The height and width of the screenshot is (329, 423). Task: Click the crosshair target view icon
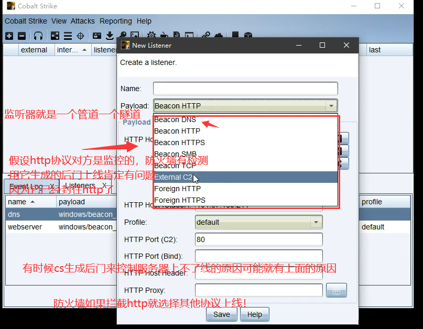click(80, 36)
